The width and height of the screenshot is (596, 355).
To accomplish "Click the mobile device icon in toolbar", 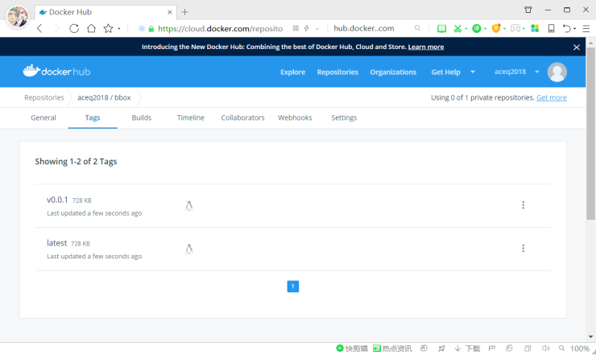I will [x=551, y=28].
